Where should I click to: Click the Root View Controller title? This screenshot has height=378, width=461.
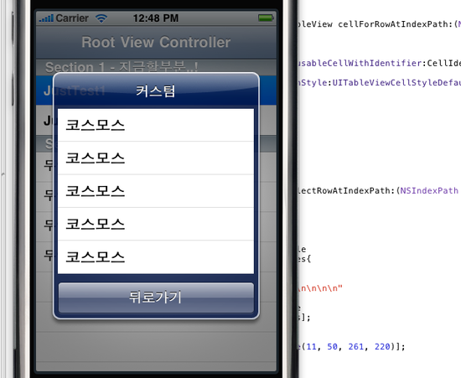(x=156, y=42)
